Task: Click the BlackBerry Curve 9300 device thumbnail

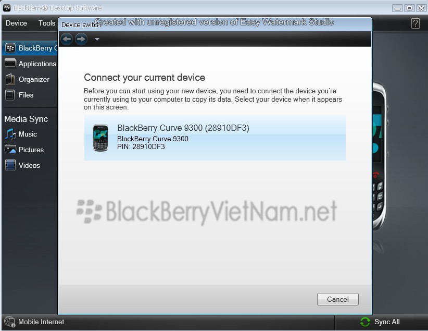Action: click(100, 138)
